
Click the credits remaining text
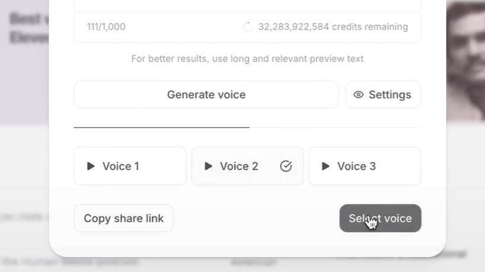coord(333,27)
